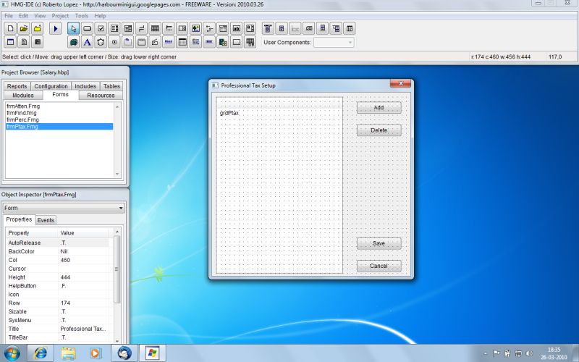Open the Object Inspector Form selector dropdown
Viewport: 579px width, 362px height.
64,208
